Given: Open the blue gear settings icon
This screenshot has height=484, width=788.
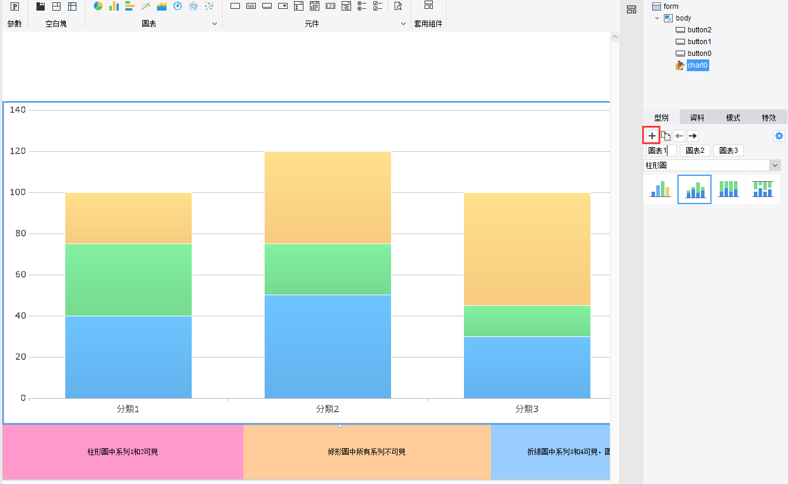Looking at the screenshot, I should [779, 136].
